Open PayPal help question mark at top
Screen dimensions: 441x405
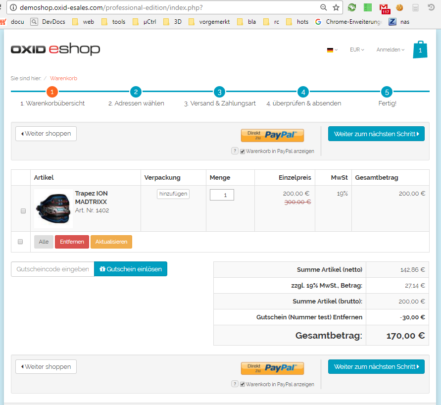[x=235, y=151]
